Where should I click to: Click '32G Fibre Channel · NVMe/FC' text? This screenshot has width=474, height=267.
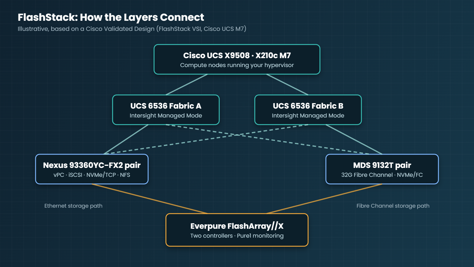pyautogui.click(x=382, y=175)
